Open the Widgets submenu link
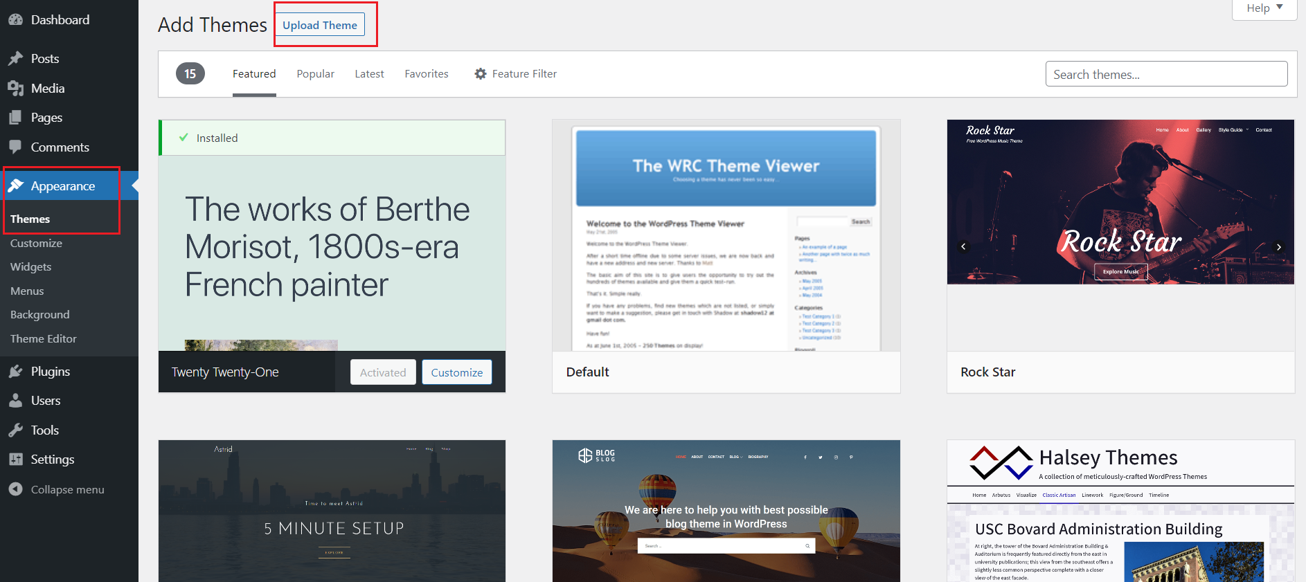Image resolution: width=1306 pixels, height=582 pixels. (x=30, y=267)
